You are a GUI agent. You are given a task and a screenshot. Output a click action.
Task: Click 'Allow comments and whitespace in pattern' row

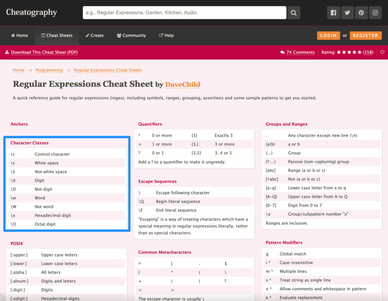[x=322, y=288]
